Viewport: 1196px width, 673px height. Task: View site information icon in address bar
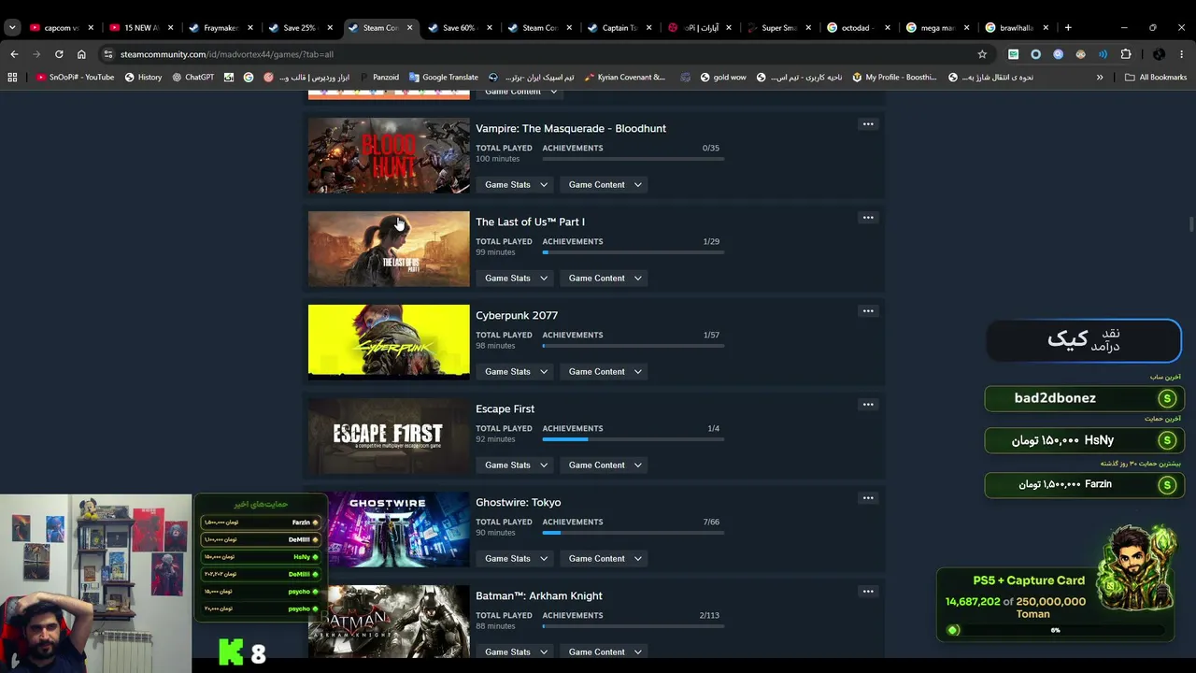108,54
